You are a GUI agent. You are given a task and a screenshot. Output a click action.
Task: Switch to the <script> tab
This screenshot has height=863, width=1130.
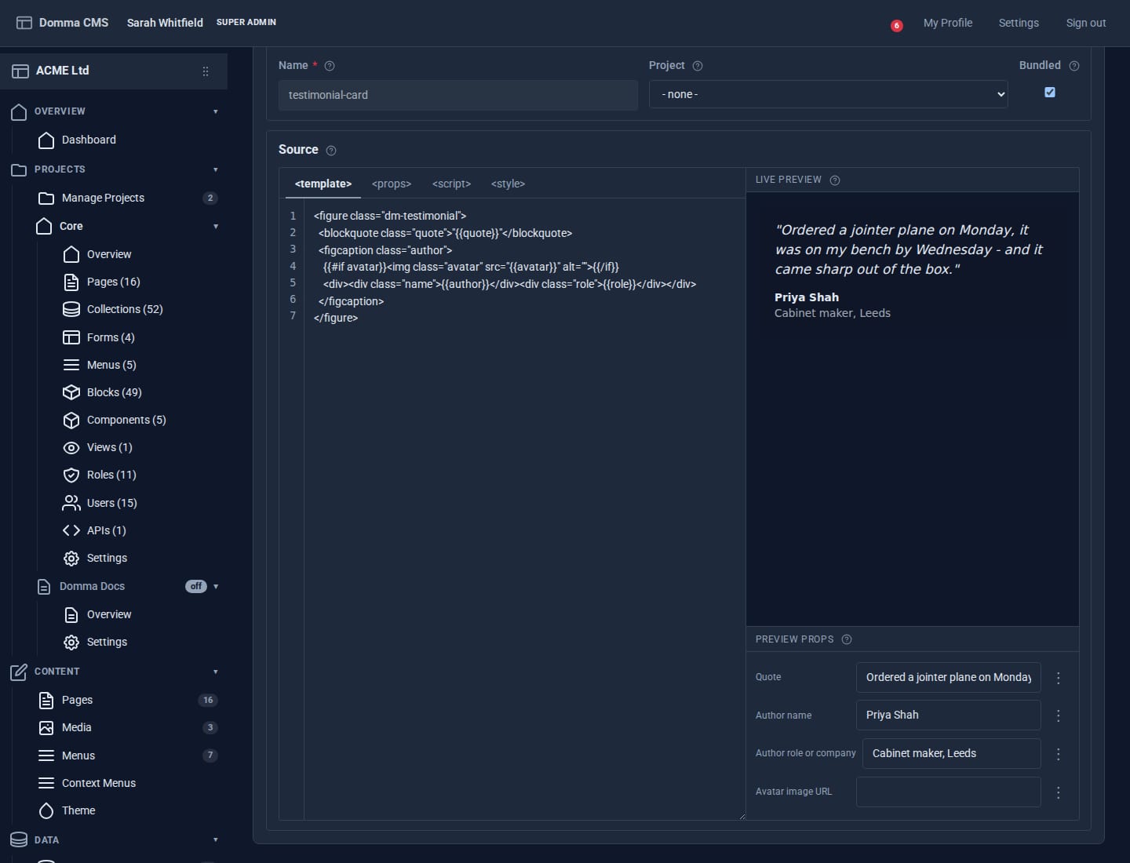451,184
